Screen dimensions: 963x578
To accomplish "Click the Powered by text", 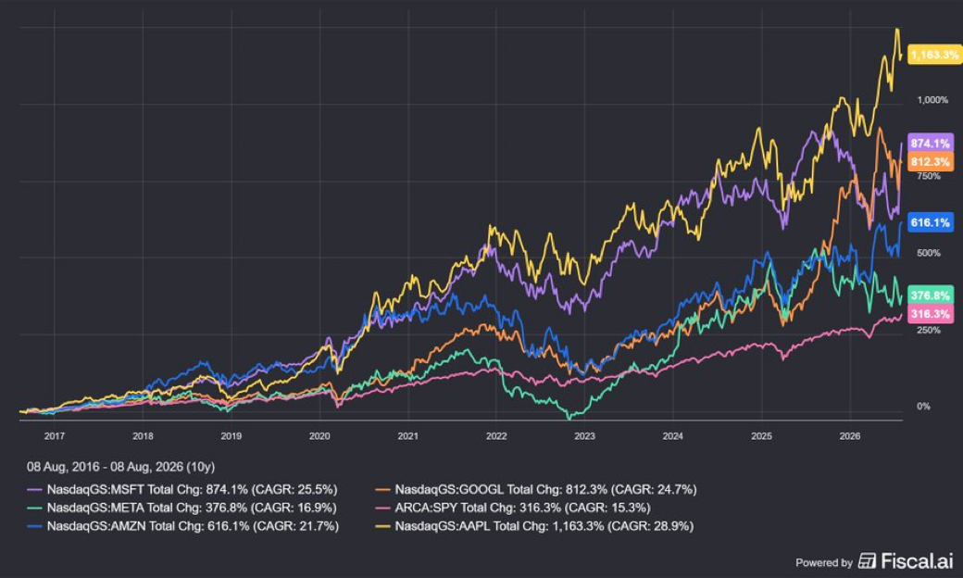I will [x=824, y=562].
